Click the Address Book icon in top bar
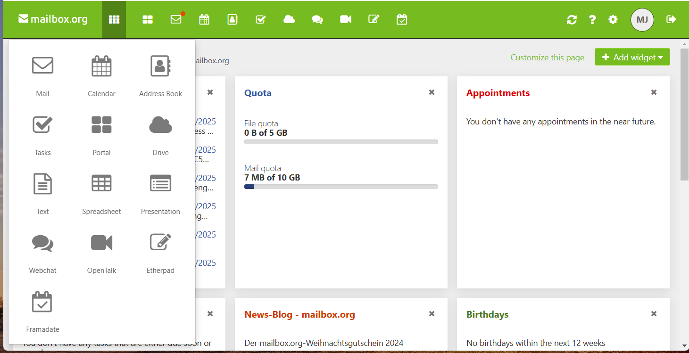 coord(232,19)
